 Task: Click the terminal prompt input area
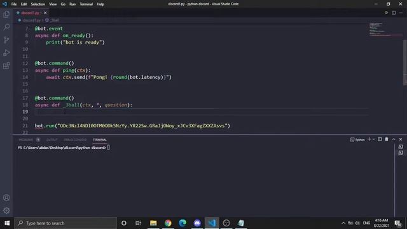pos(108,148)
